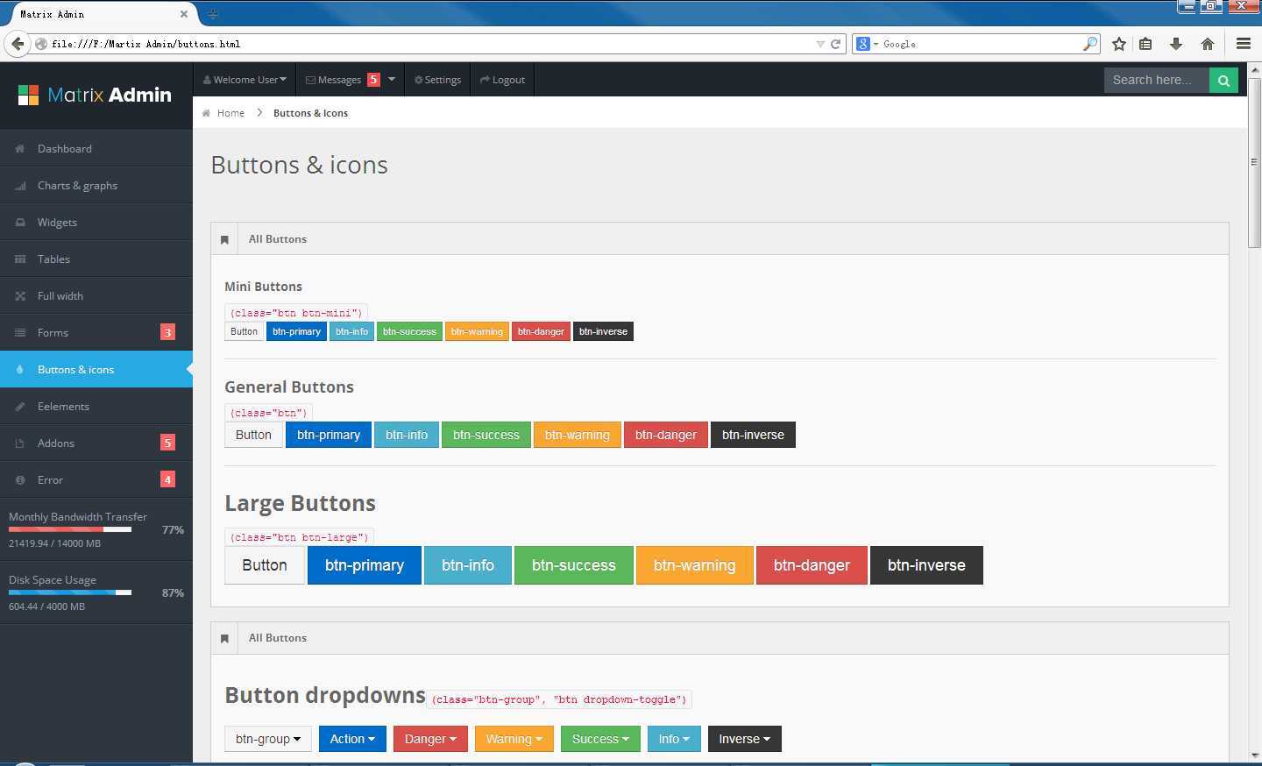Click the large btn-info button
The height and width of the screenshot is (766, 1262).
coord(468,565)
